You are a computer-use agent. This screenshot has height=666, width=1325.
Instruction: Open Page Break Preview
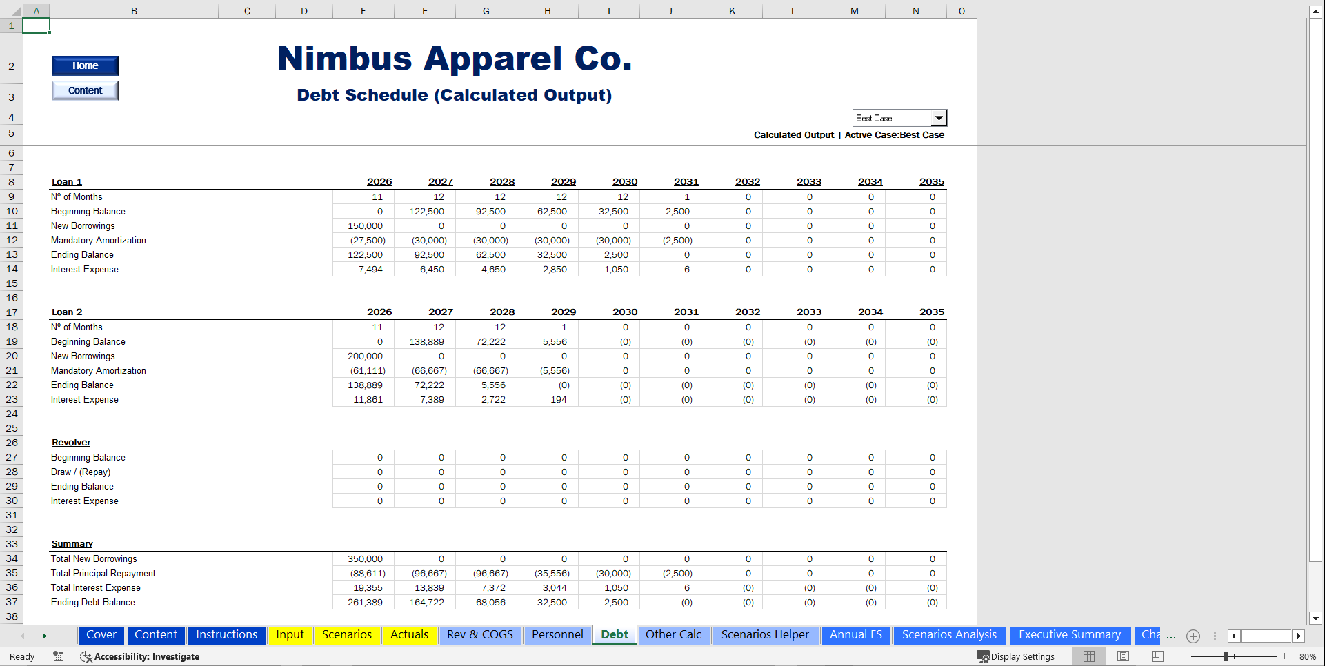tap(1157, 656)
